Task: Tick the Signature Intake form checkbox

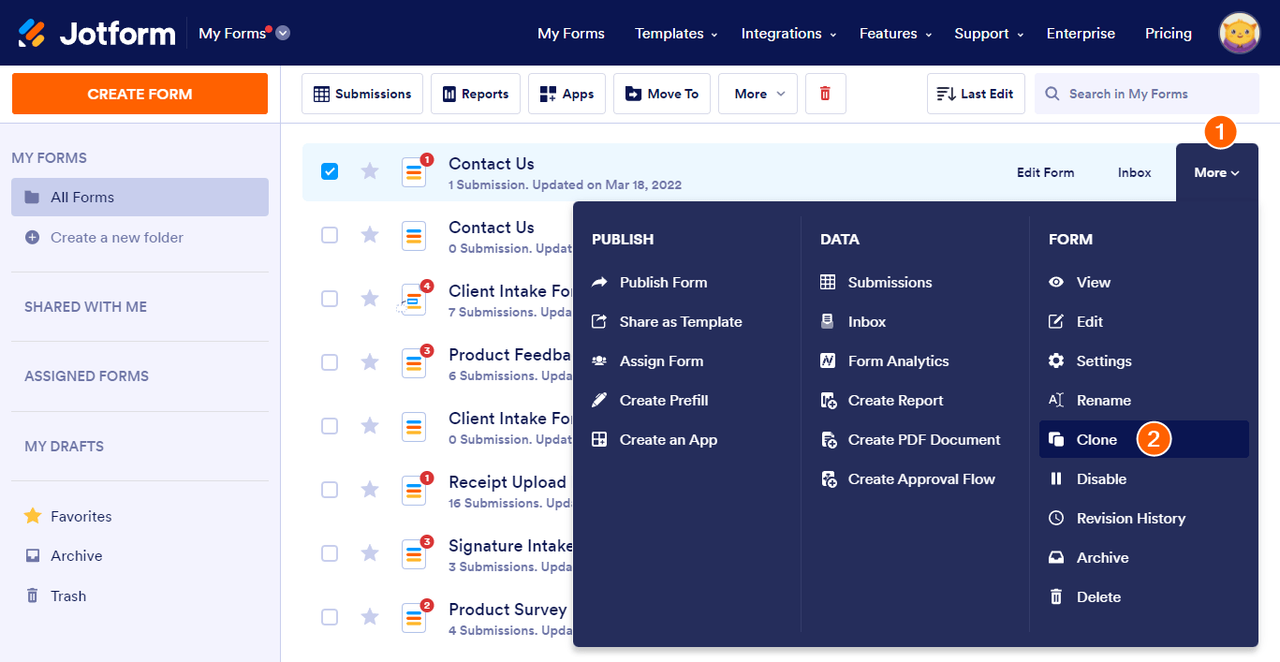Action: click(x=330, y=552)
